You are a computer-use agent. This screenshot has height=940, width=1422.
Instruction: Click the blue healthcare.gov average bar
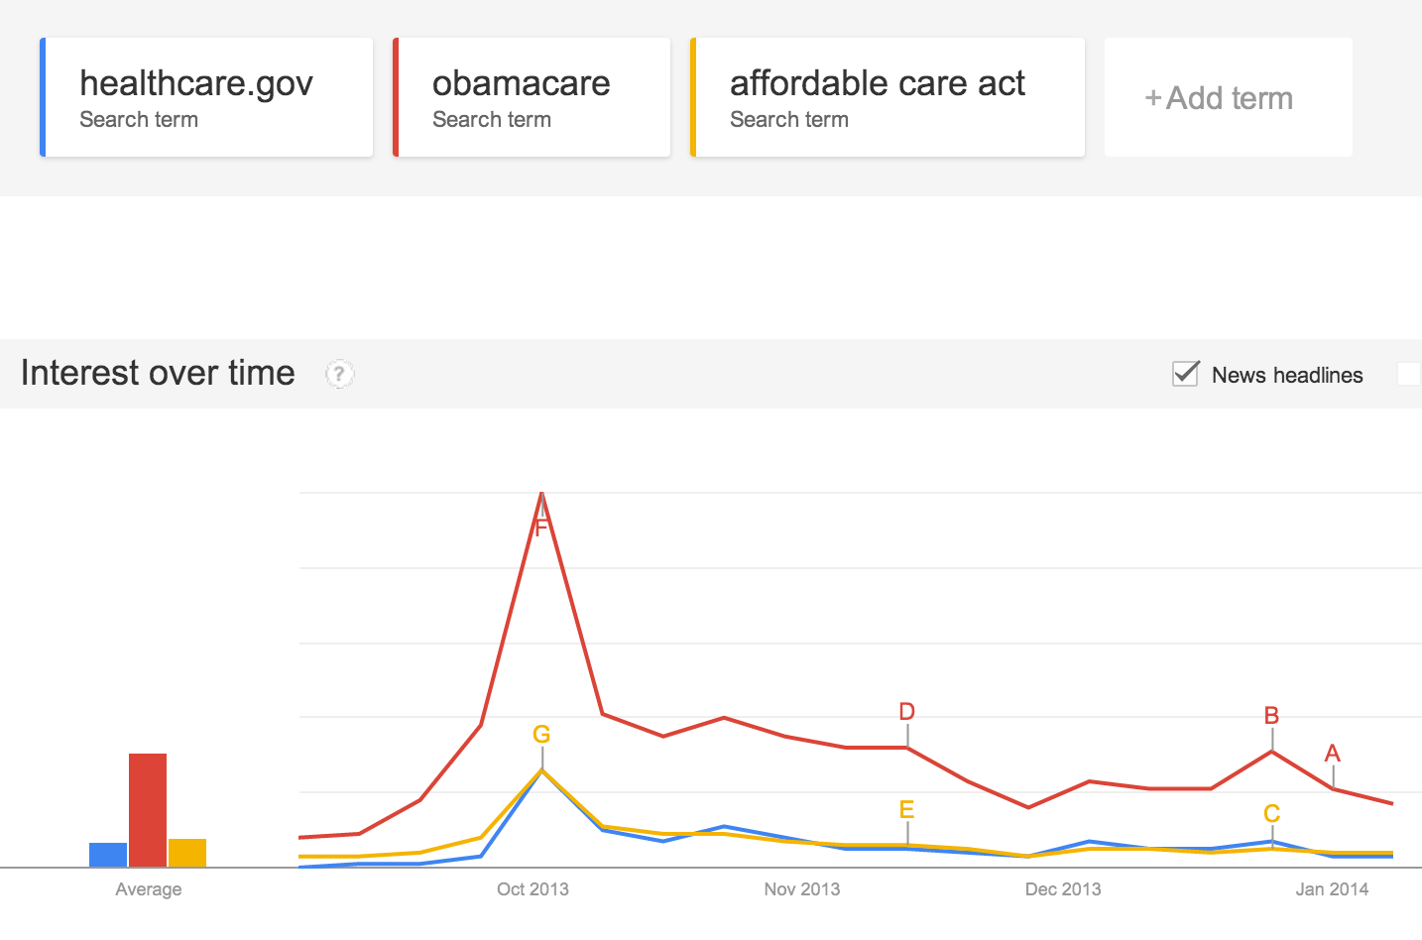click(108, 855)
